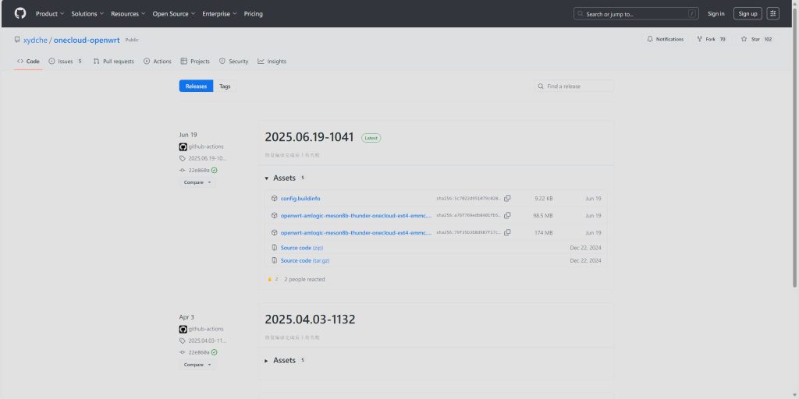Viewport: 799px width, 399px height.
Task: Focus the Search or jump to field
Action: click(x=636, y=14)
